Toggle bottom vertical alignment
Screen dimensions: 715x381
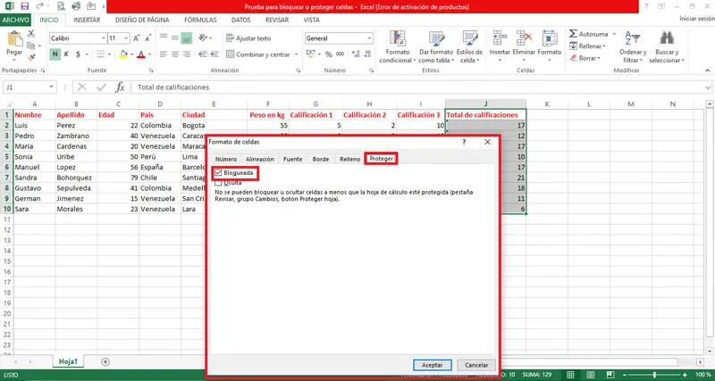[186, 38]
